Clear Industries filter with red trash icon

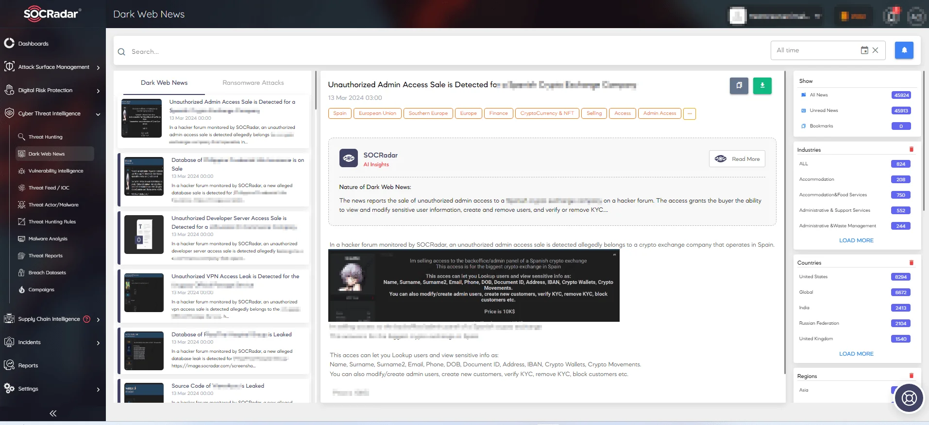(x=912, y=149)
